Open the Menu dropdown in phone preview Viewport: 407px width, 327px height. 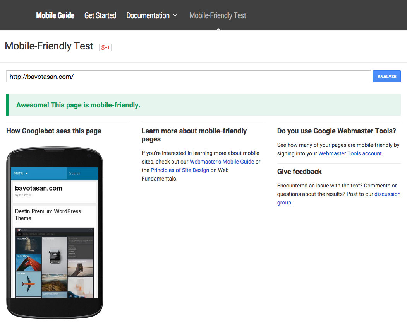(x=21, y=173)
